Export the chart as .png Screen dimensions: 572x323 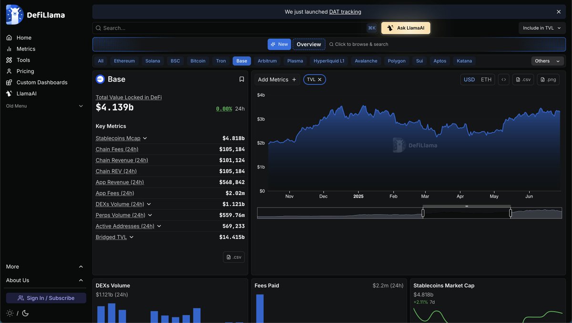click(x=548, y=79)
